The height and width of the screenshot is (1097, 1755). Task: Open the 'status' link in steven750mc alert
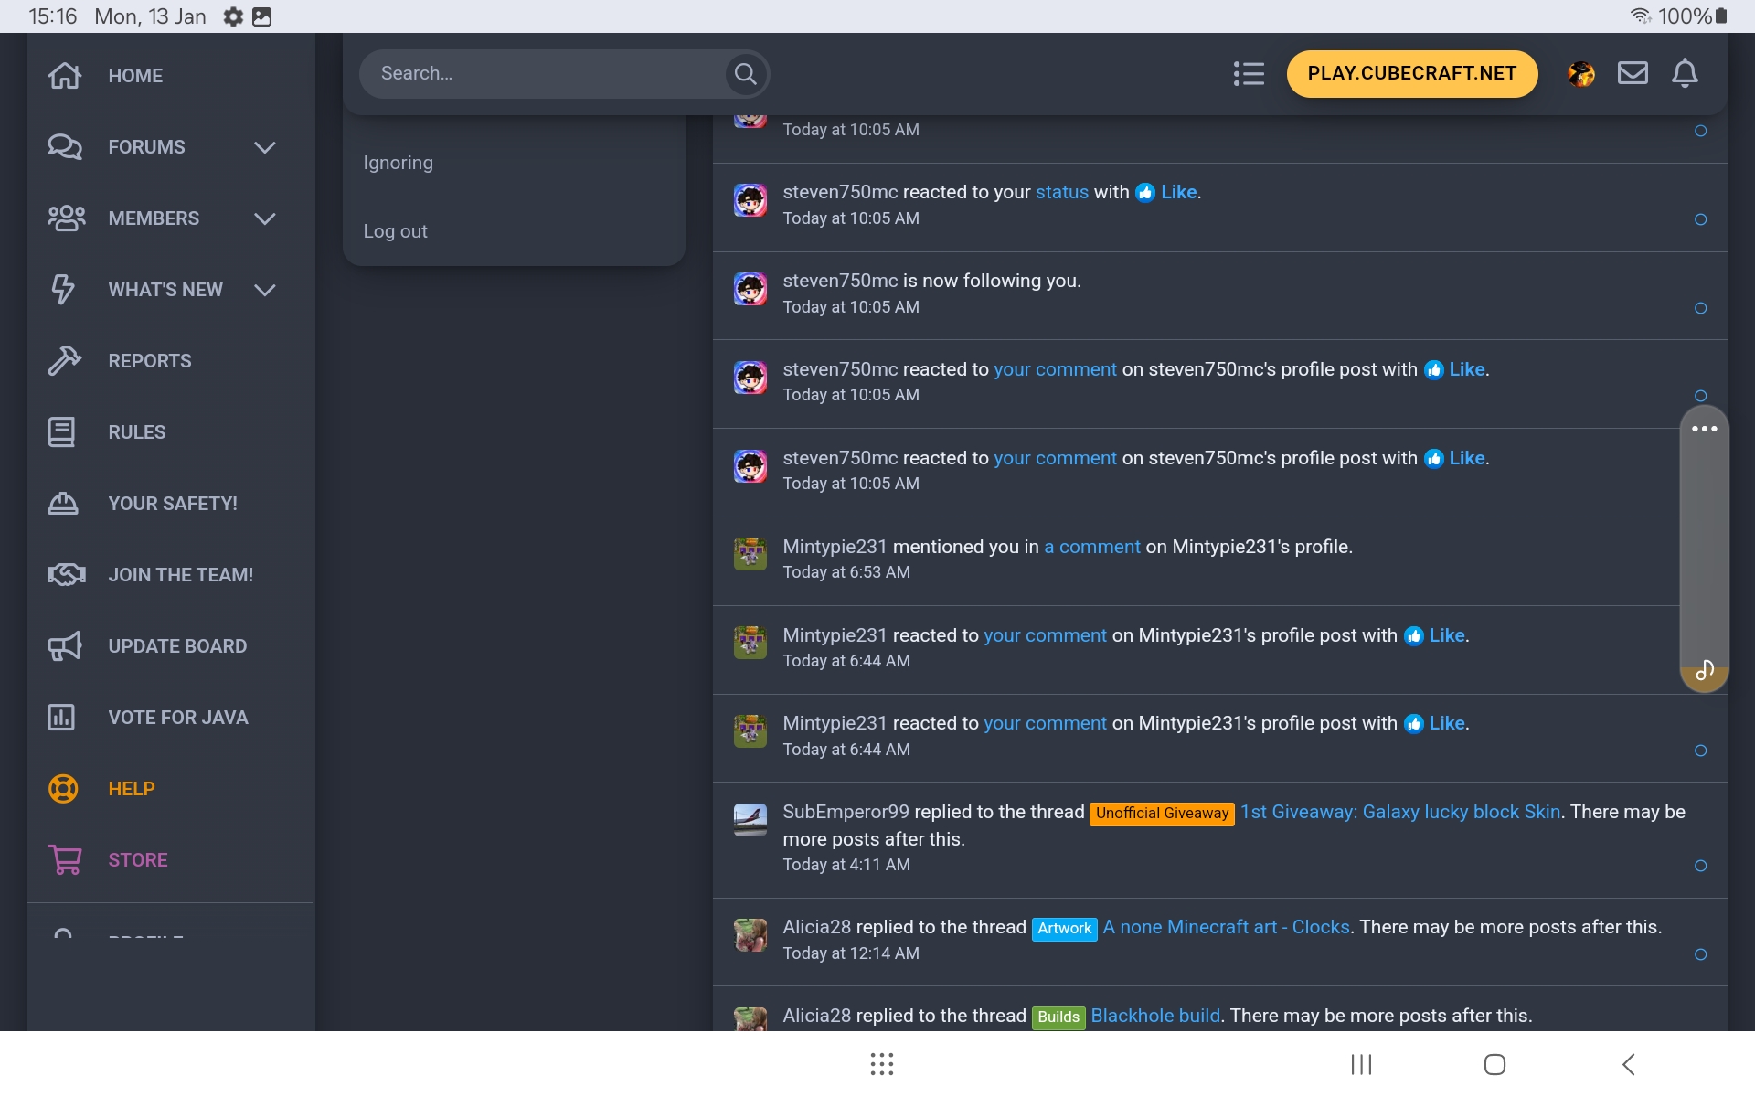pos(1062,193)
